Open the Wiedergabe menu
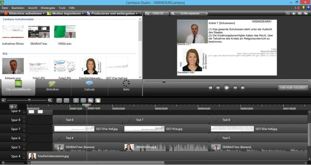The image size is (311, 165). click(x=48, y=8)
